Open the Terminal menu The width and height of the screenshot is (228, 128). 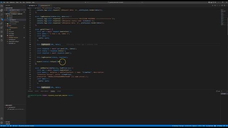pos(28,2)
